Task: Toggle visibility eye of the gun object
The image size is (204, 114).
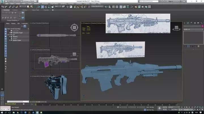Action: pos(10,35)
